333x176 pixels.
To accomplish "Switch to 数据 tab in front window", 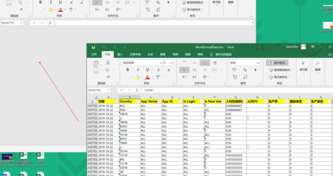I will pyautogui.click(x=163, y=54).
